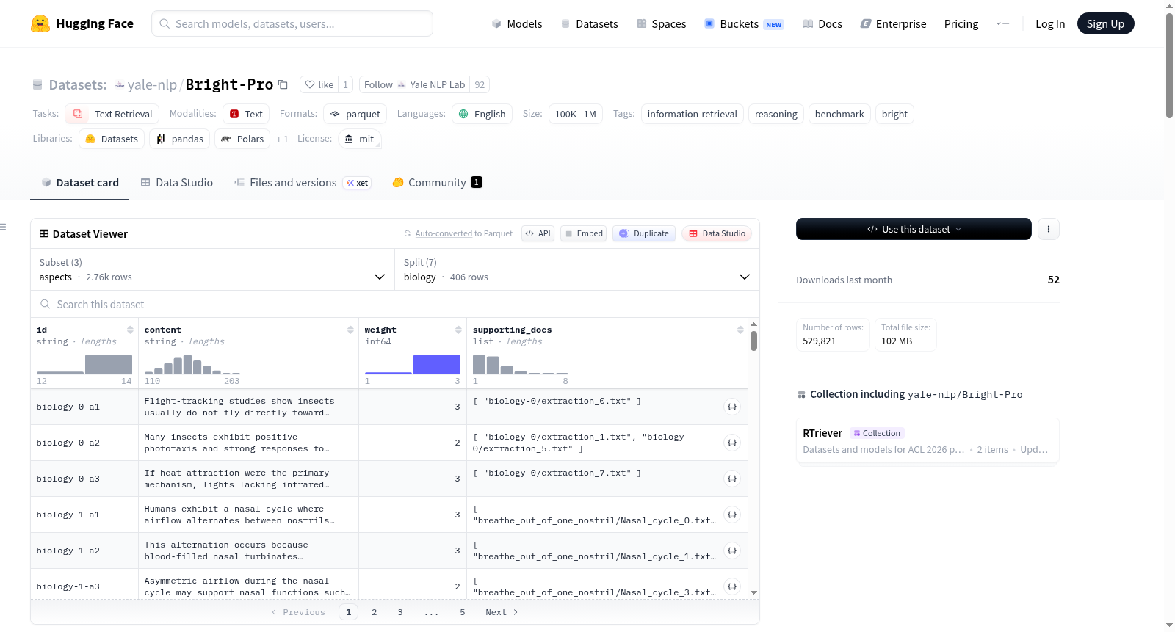Open Spaces in the top navigation

coord(662,23)
